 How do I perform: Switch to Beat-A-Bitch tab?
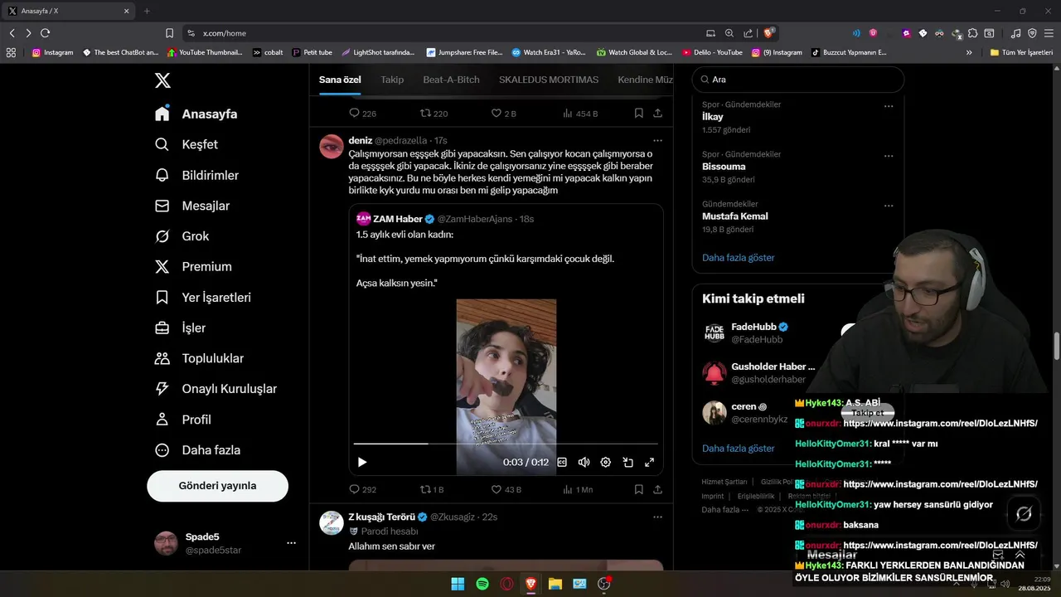[451, 80]
